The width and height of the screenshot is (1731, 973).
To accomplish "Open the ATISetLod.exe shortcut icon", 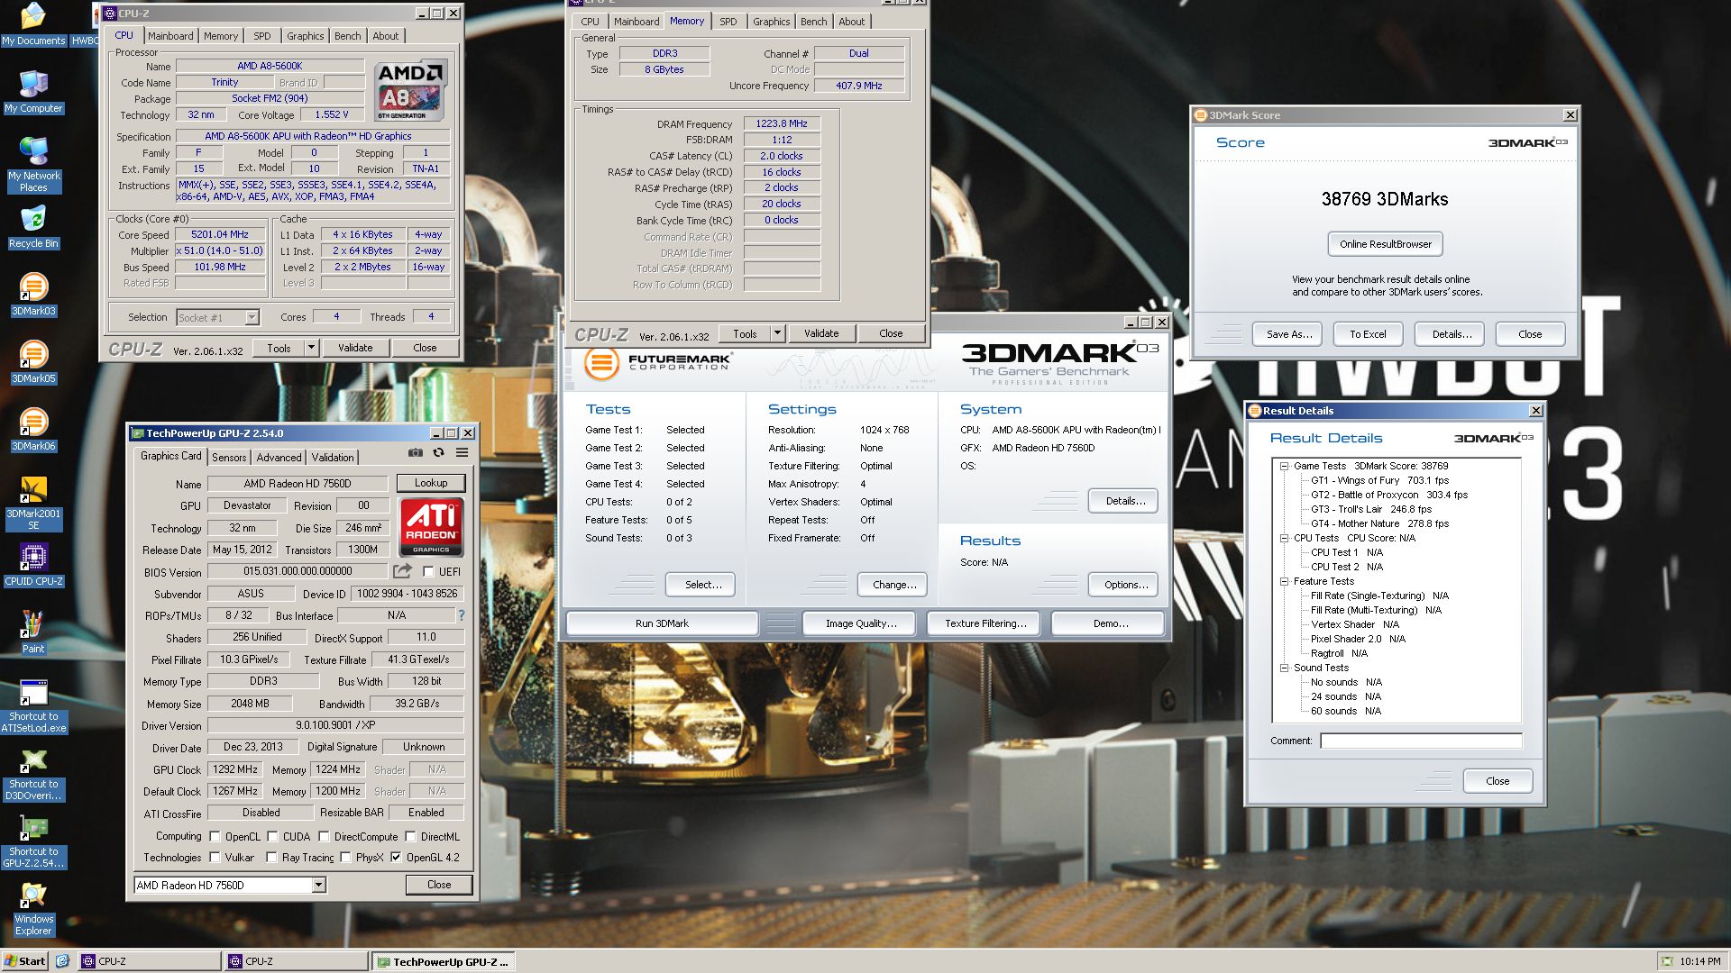I will click(33, 705).
